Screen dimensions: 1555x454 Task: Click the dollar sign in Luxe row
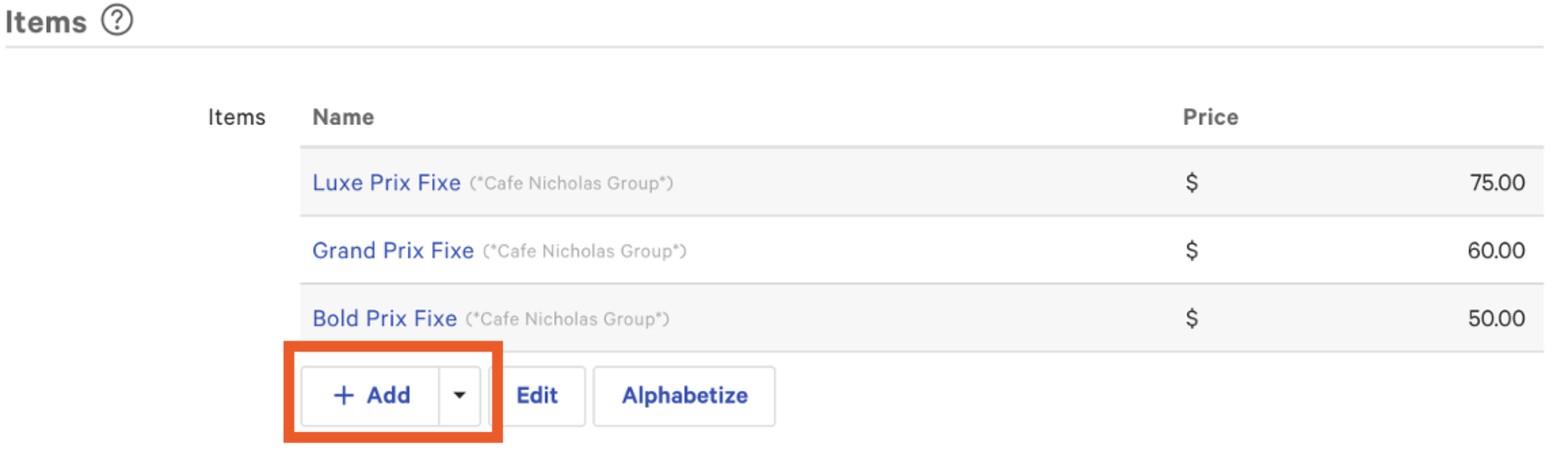(x=1192, y=182)
